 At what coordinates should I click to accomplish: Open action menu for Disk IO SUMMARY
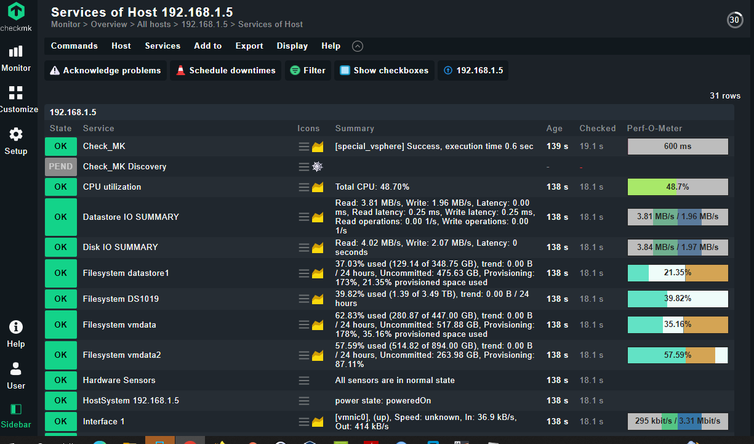pyautogui.click(x=304, y=248)
